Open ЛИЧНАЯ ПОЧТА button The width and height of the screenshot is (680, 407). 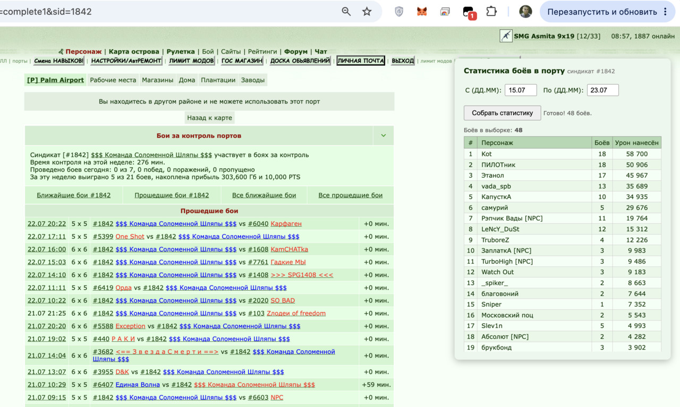[x=361, y=61]
